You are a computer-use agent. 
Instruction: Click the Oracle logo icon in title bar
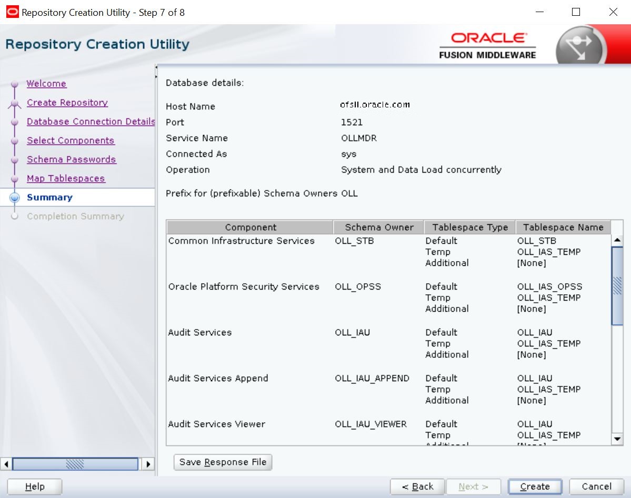(x=13, y=12)
